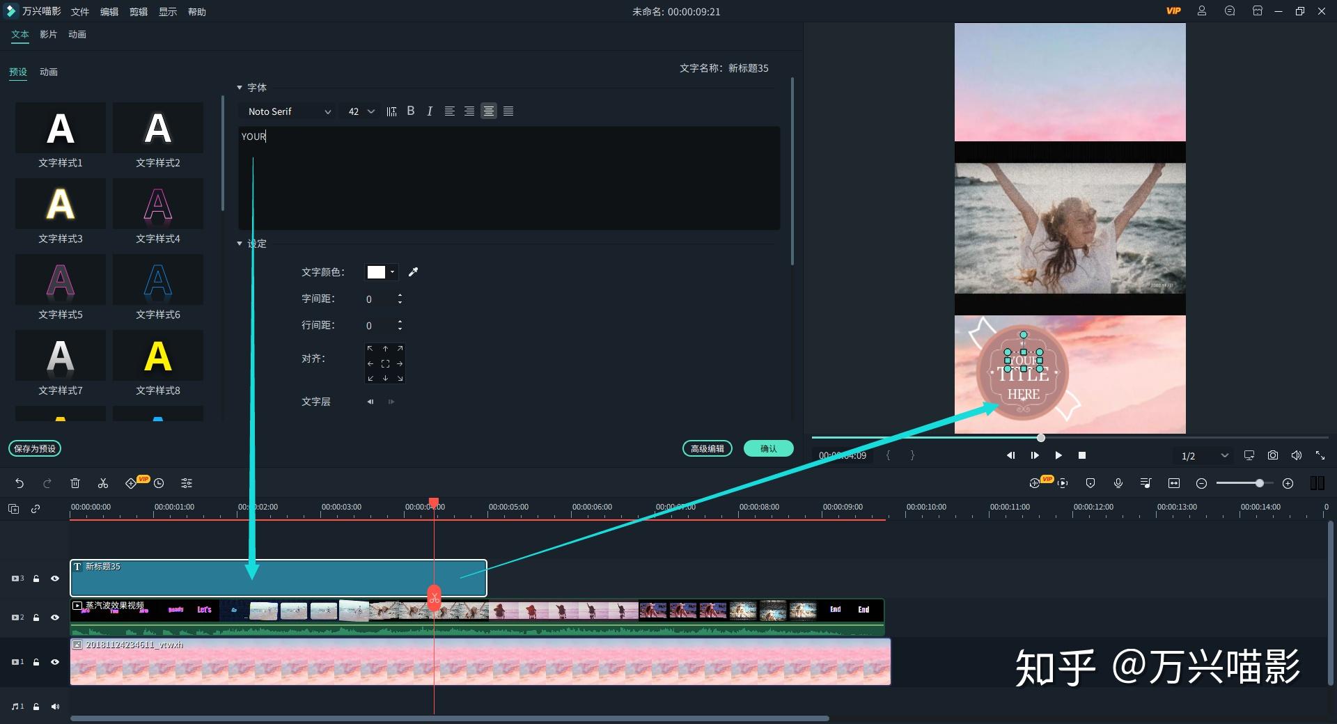Click the 确认 confirm button
This screenshot has width=1337, height=724.
[x=769, y=449]
